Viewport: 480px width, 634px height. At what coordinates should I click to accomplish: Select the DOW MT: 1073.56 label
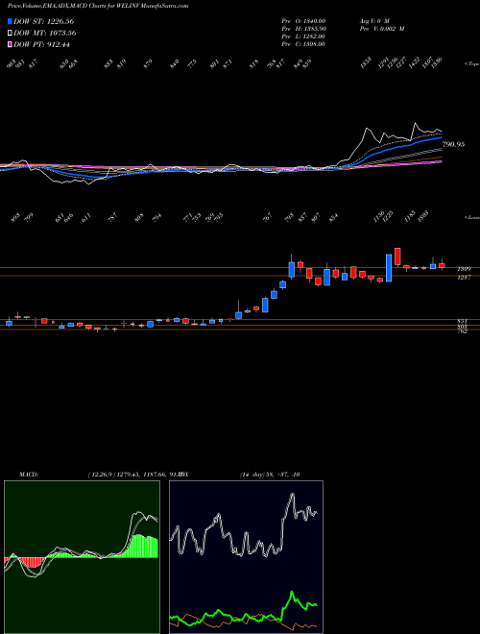45,33
